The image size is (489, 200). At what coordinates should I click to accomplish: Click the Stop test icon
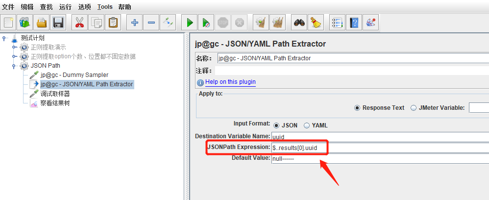coord(222,23)
